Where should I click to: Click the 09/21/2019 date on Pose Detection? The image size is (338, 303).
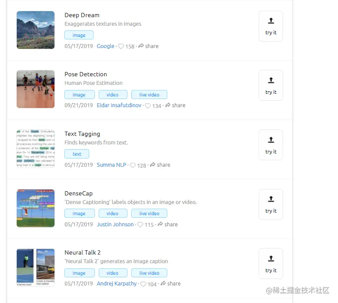78,105
